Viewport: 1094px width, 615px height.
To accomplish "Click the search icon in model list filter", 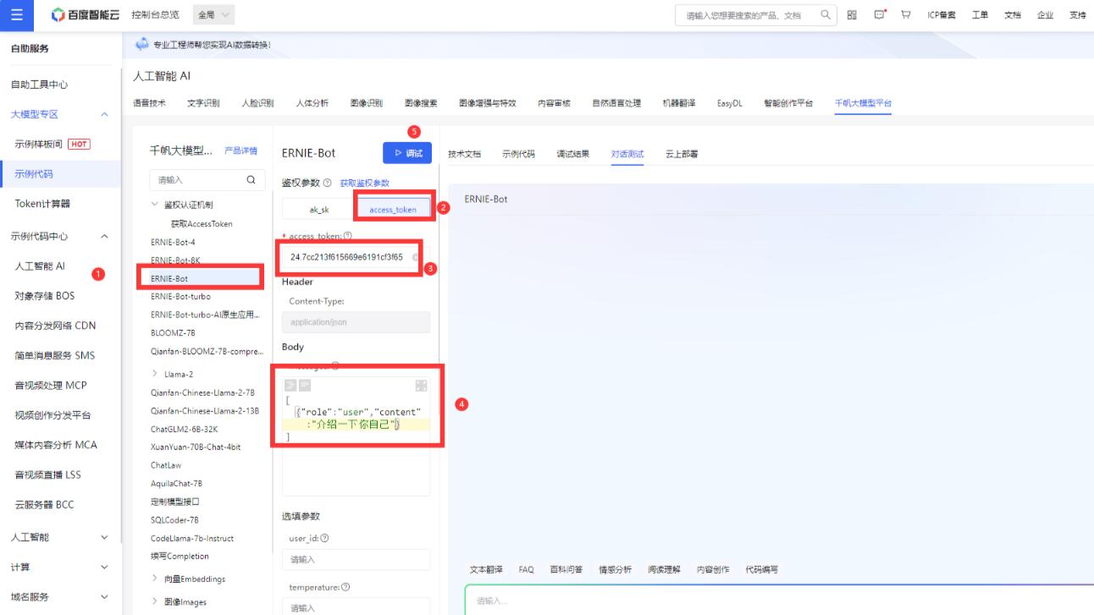I will (250, 179).
